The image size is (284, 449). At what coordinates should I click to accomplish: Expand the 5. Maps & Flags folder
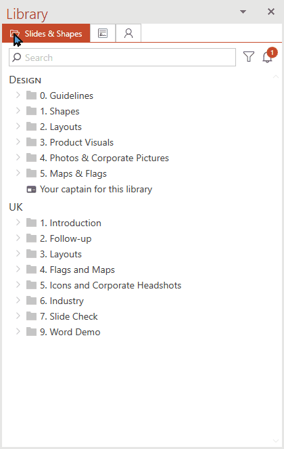(18, 173)
